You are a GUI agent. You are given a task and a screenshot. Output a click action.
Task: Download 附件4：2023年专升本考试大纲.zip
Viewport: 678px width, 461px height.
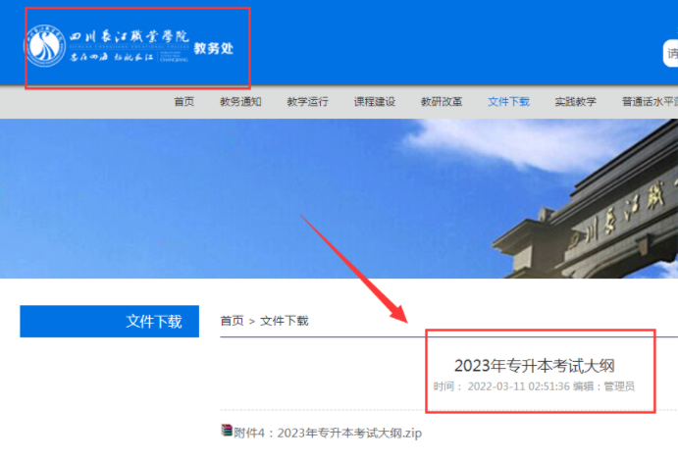click(328, 433)
